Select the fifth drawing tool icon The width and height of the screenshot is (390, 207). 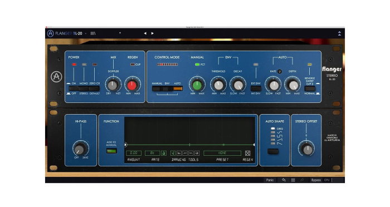click(197, 153)
